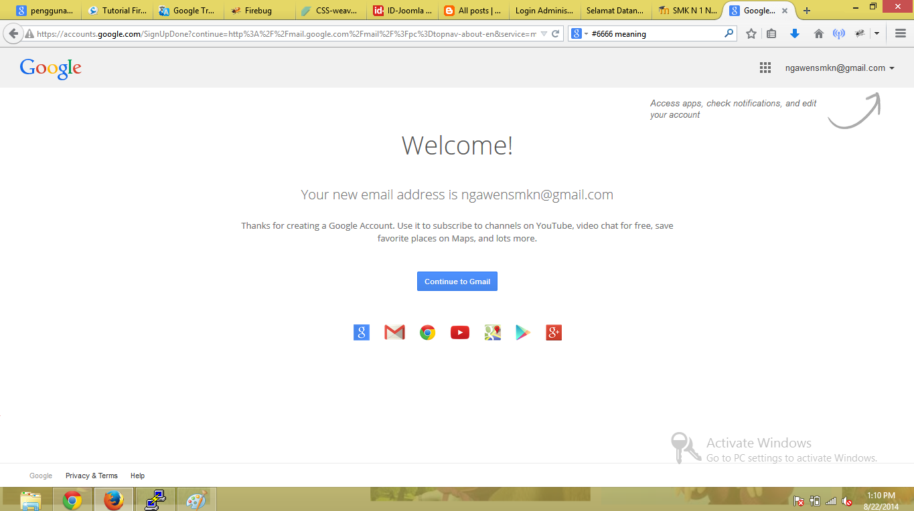Open the search engine selector dropdown
This screenshot has width=914, height=511.
click(580, 33)
